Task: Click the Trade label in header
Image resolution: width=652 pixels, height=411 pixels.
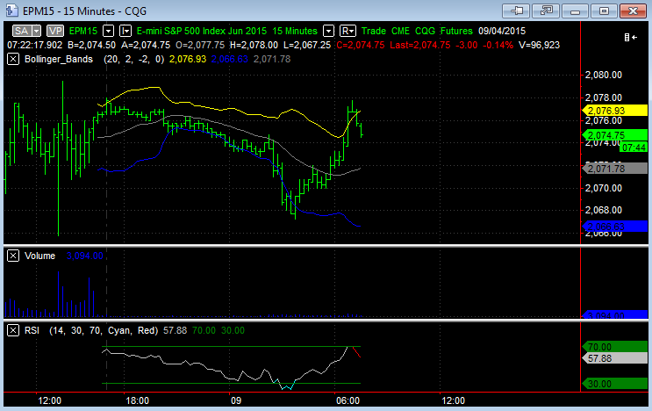Action: click(374, 32)
